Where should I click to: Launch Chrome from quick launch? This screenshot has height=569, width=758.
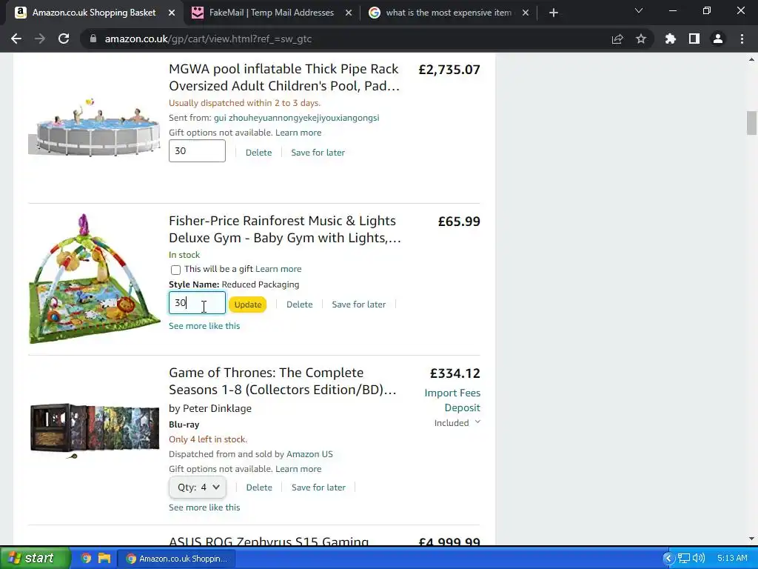click(86, 558)
